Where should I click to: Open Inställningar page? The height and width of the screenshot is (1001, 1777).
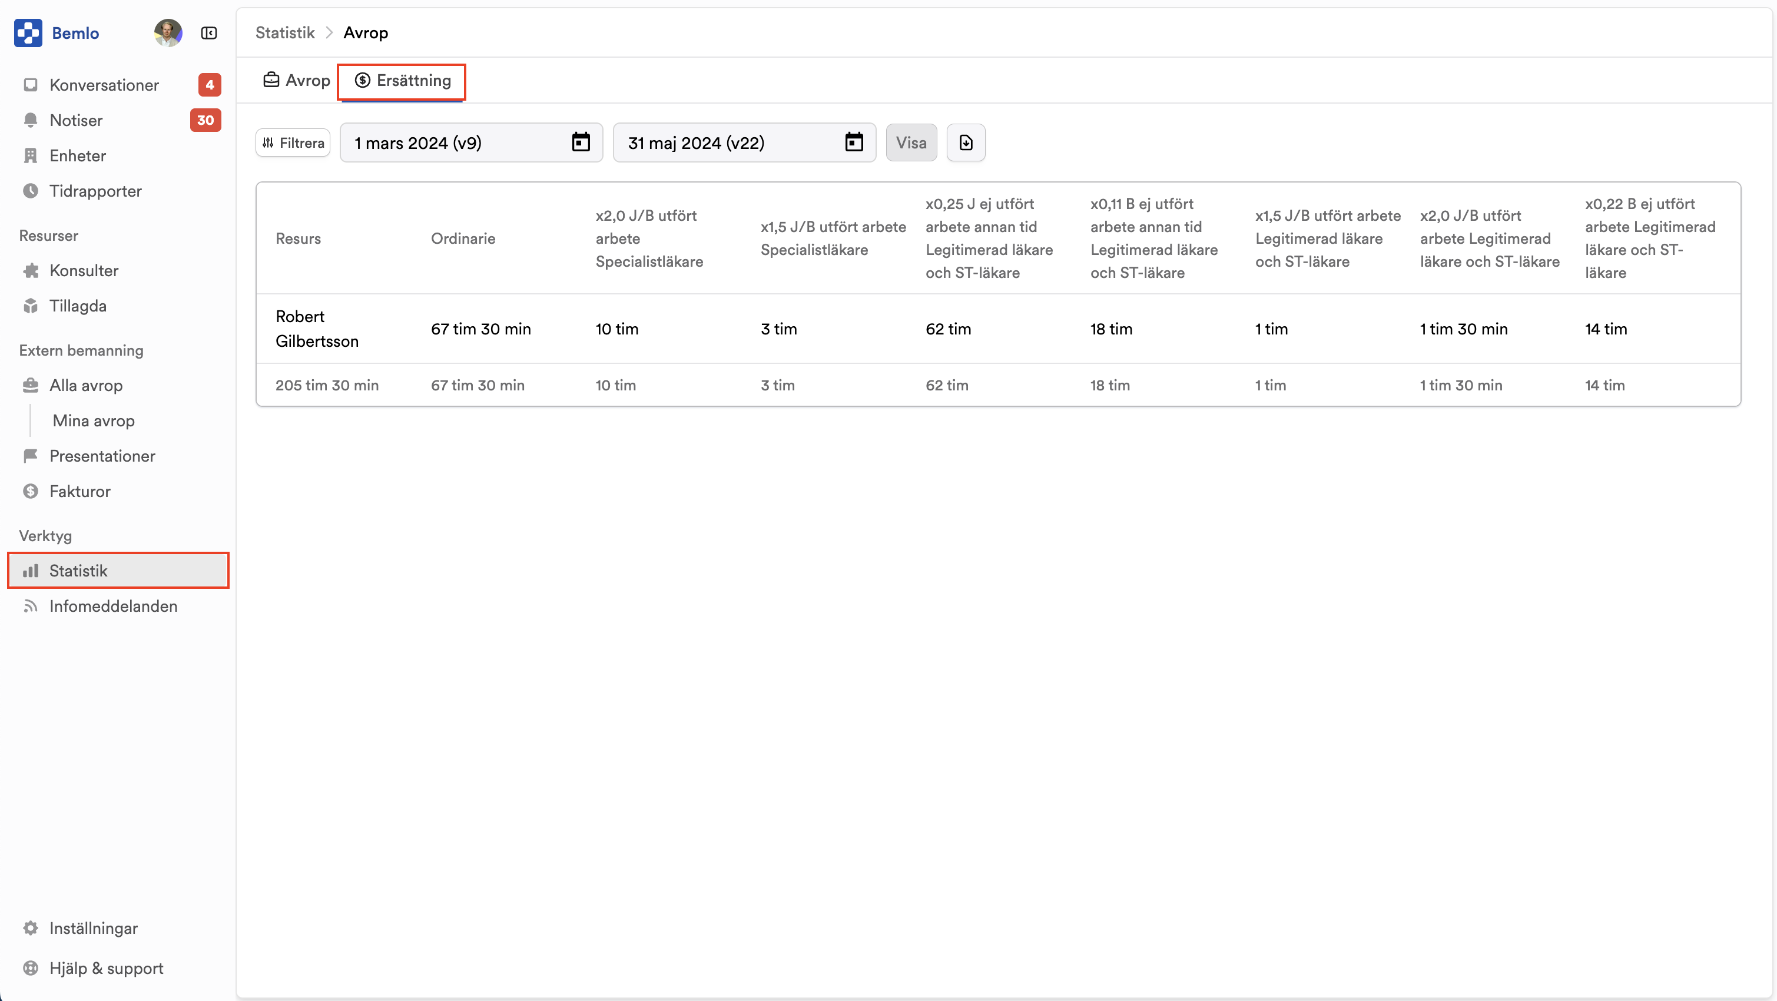click(x=118, y=928)
